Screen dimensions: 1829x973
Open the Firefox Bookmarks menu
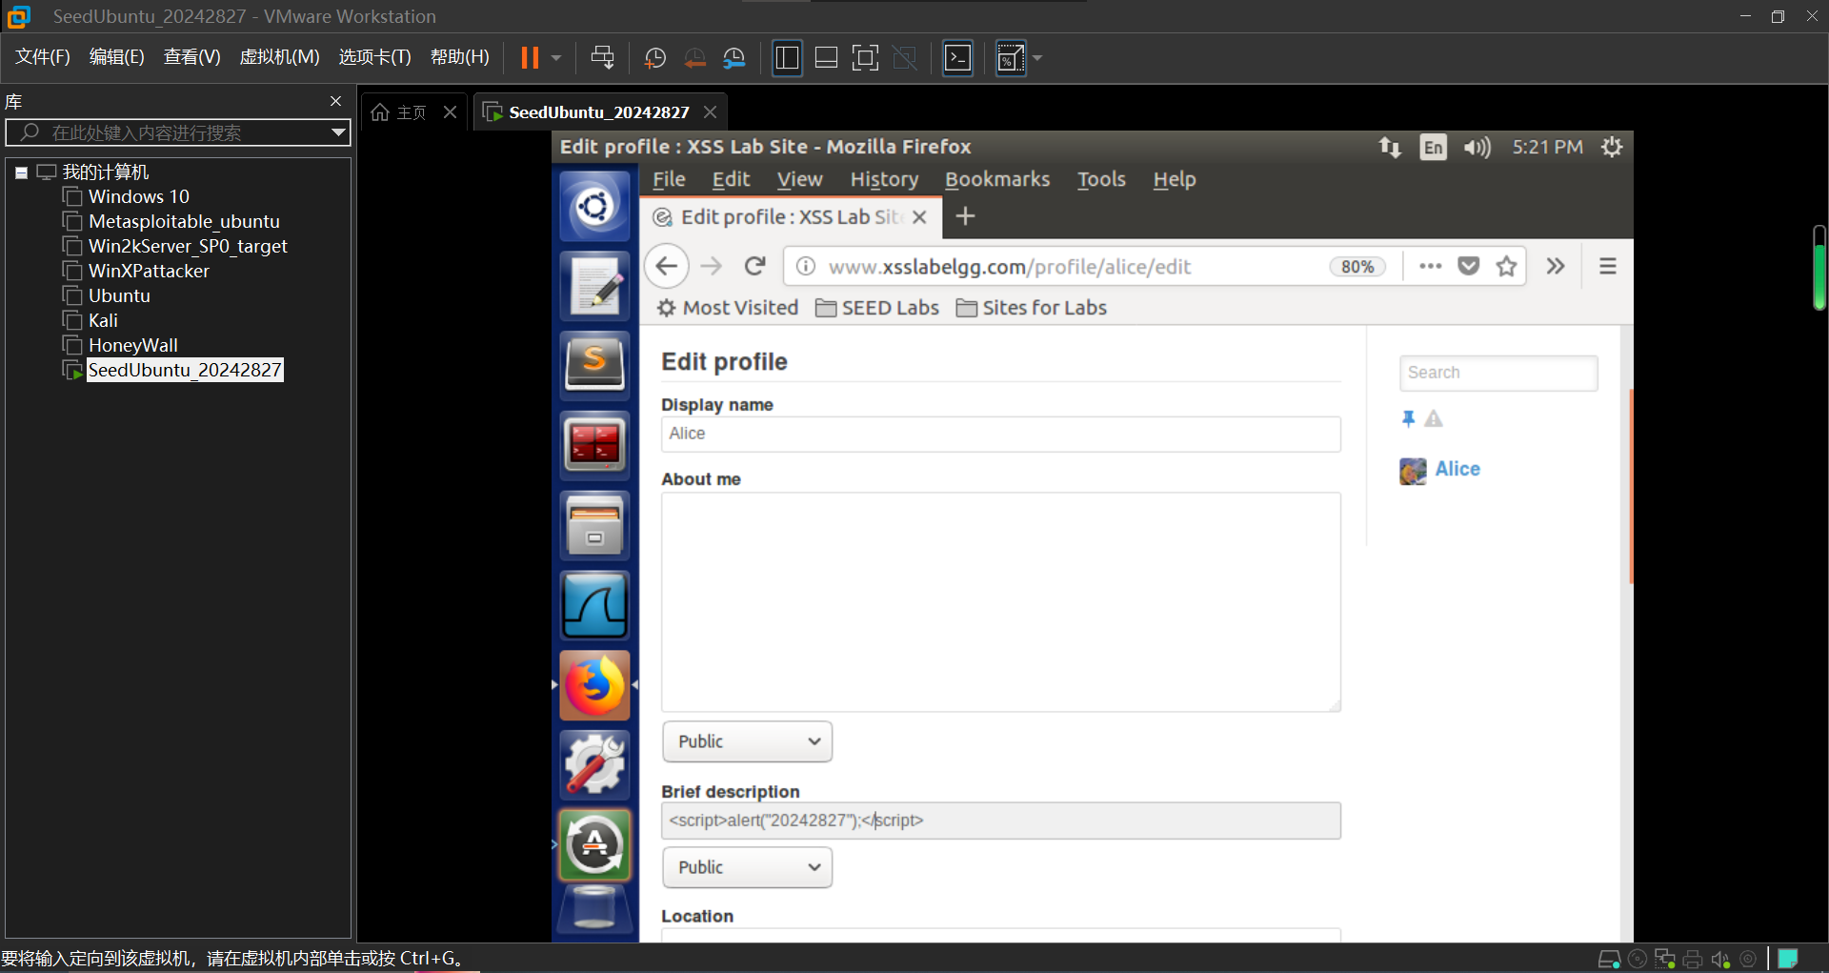click(x=997, y=179)
